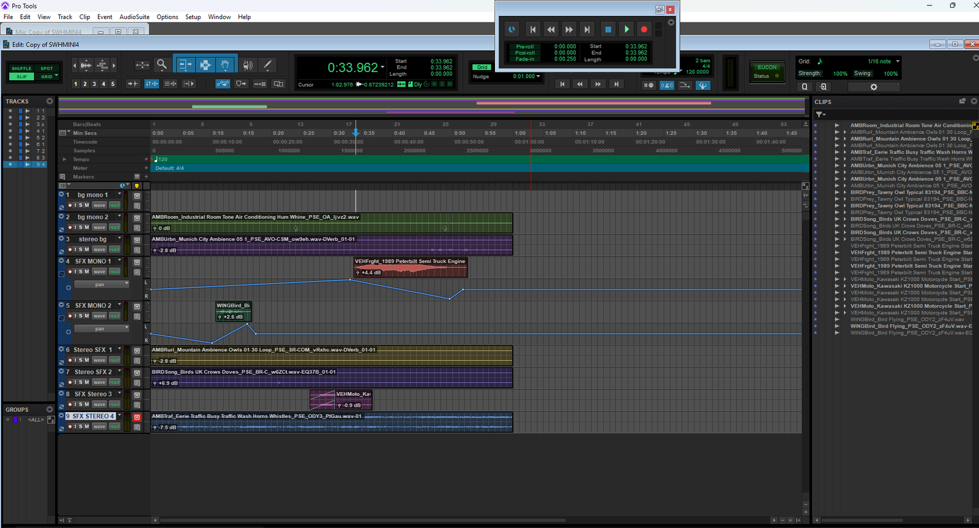The height and width of the screenshot is (528, 979).
Task: Open main counter format dropdown arrow
Action: [383, 67]
